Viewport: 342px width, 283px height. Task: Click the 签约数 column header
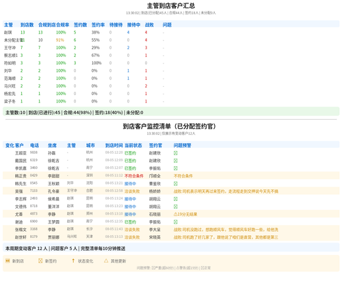pyautogui.click(x=80, y=25)
